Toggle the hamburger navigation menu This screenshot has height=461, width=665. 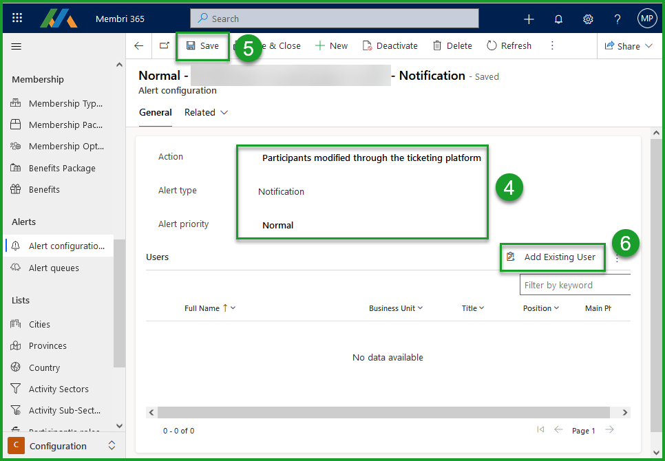17,46
